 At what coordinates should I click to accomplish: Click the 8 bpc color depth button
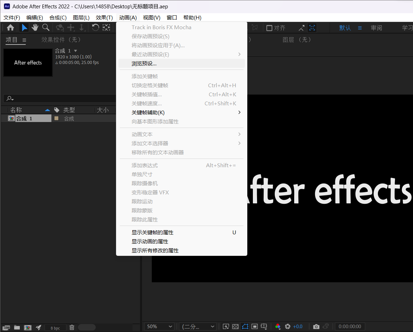click(x=55, y=328)
